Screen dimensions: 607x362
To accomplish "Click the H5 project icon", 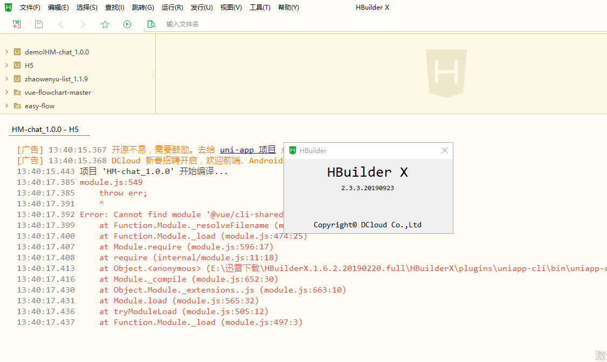I will pos(17,65).
